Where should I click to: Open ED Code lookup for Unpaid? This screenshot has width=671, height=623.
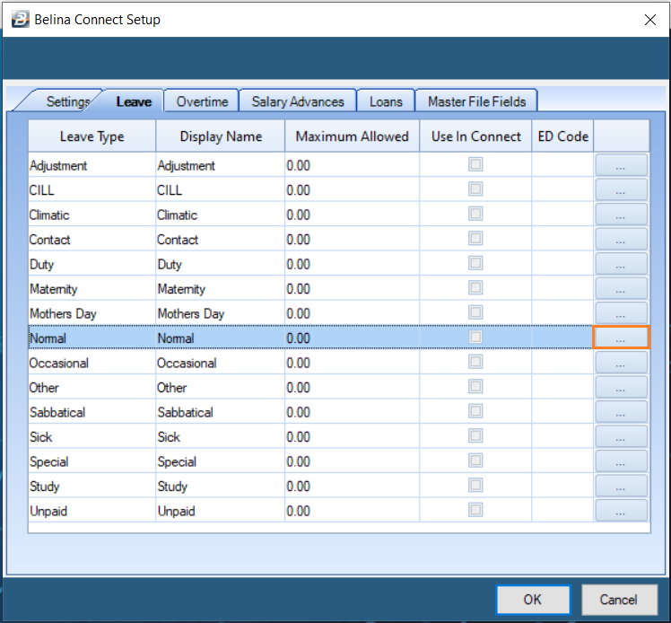pyautogui.click(x=621, y=511)
